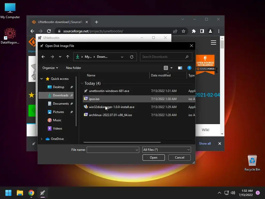Go back in the file dialog
265x199 pixels.
(x=43, y=57)
